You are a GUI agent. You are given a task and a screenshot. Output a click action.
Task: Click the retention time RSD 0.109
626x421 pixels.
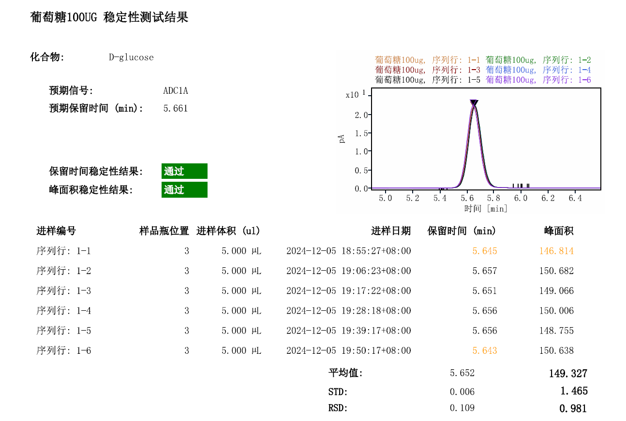pos(462,408)
